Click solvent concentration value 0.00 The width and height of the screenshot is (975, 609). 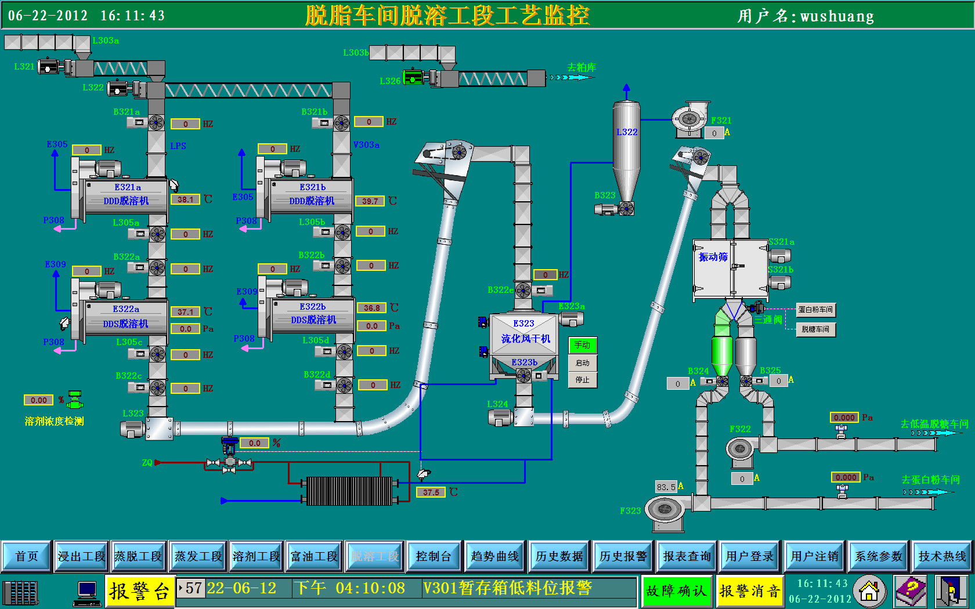click(x=39, y=400)
